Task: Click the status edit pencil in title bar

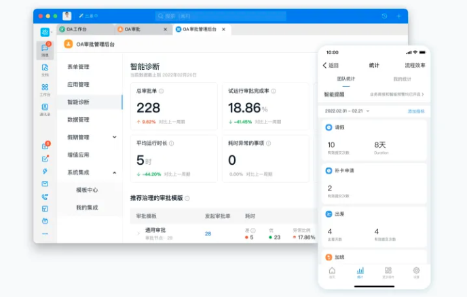Action: pyautogui.click(x=81, y=16)
